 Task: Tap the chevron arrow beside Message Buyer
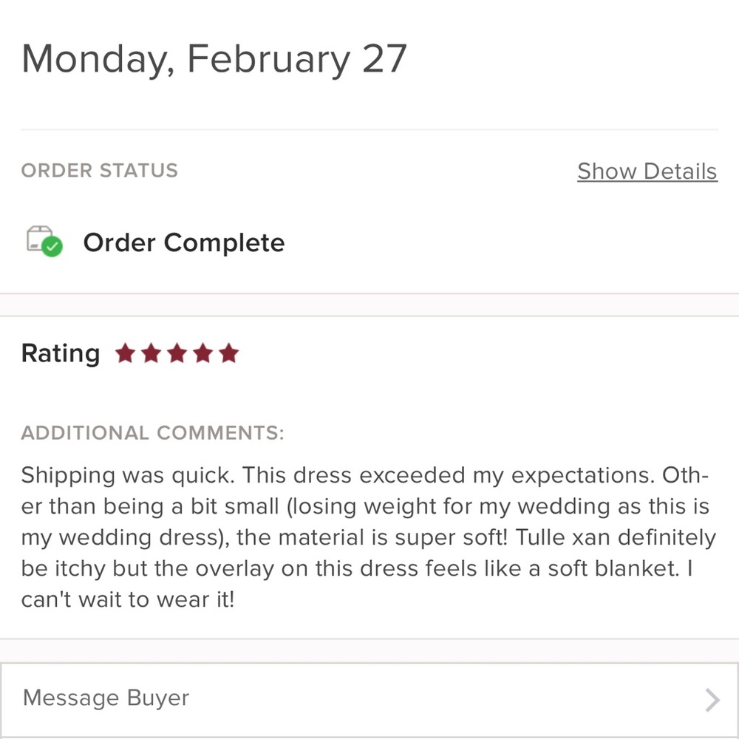tap(712, 699)
